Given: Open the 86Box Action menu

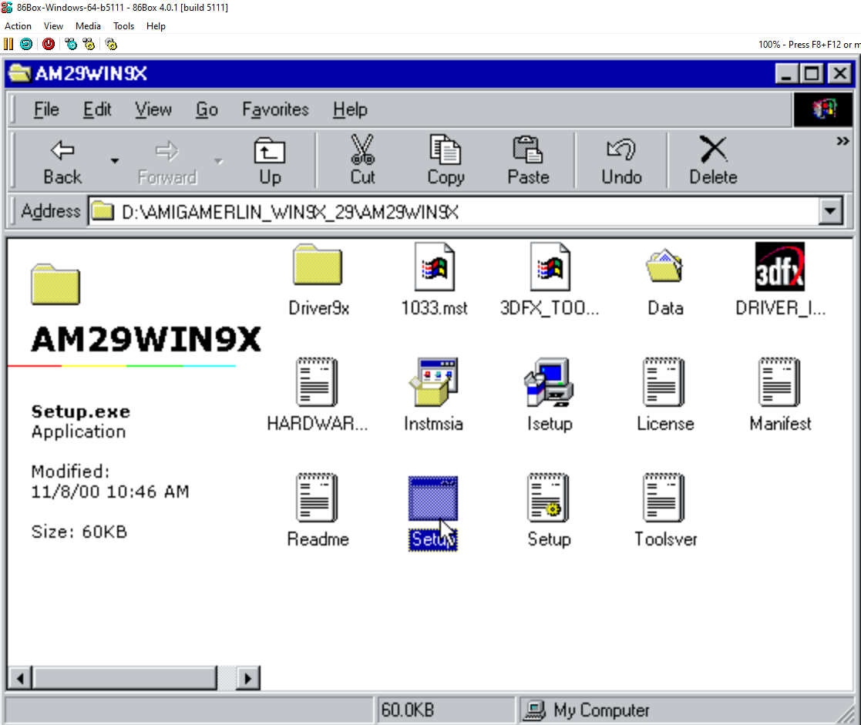Looking at the screenshot, I should (18, 25).
